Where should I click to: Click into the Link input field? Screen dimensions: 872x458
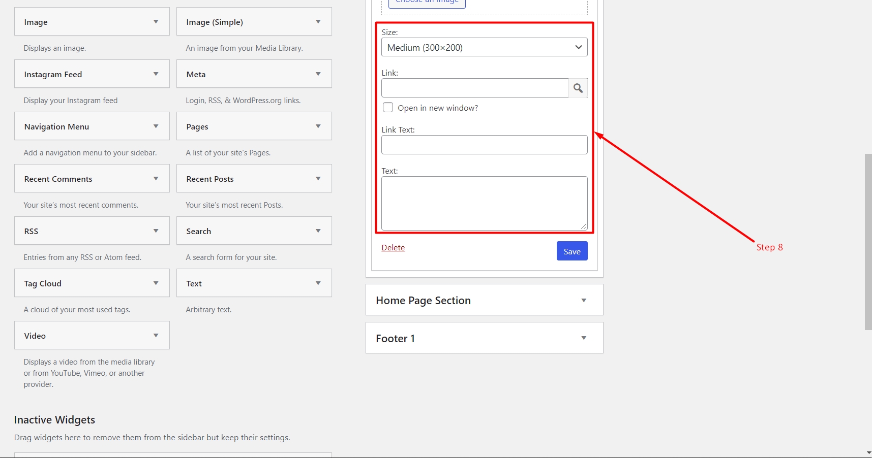click(475, 88)
